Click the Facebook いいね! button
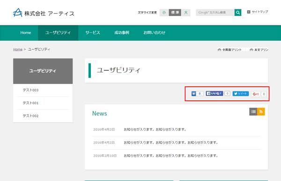Screen dimensions: 281x181 pyautogui.click(x=214, y=93)
